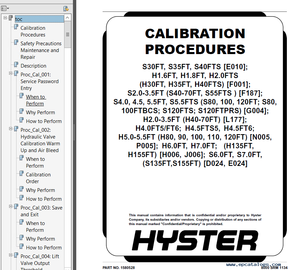Collapse Proc_Cal_001 Service Password Entry
Image resolution: width=298 pixels, height=270 pixels.
tap(11, 73)
